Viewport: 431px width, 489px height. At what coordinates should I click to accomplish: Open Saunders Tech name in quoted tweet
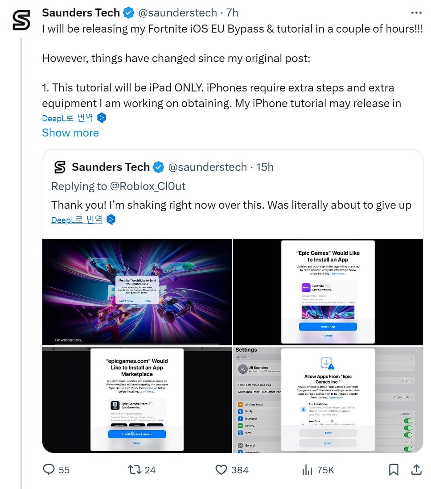tap(111, 167)
